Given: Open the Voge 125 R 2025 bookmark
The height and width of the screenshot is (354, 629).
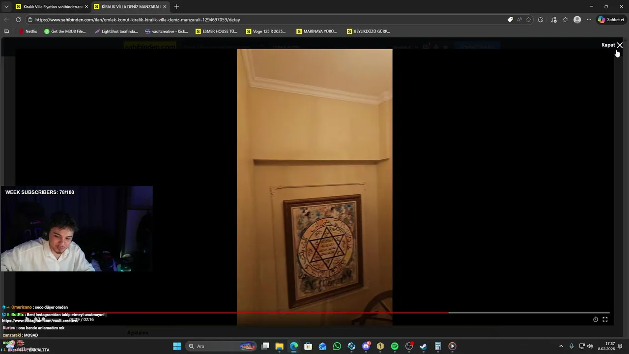Looking at the screenshot, I should (266, 31).
